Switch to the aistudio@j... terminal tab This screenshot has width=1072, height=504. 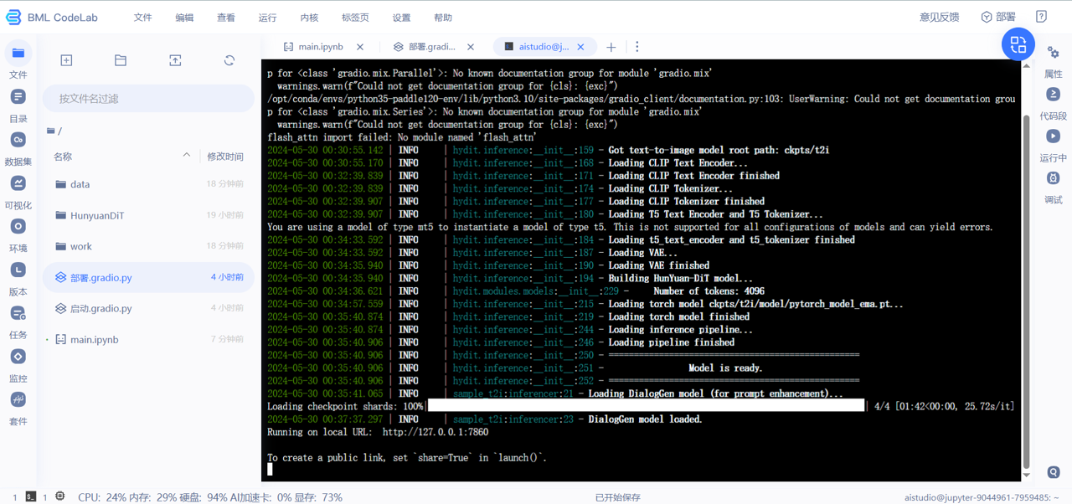point(543,47)
